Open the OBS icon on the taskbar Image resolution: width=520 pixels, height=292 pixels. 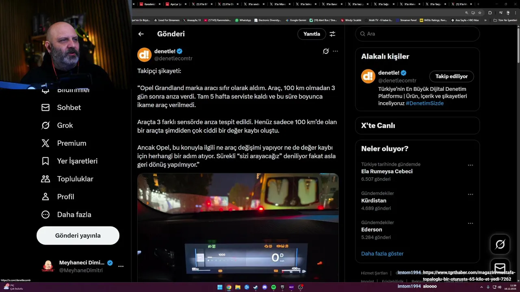[x=301, y=287]
